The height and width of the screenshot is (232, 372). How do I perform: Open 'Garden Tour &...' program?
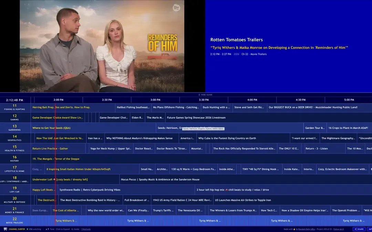315,128
